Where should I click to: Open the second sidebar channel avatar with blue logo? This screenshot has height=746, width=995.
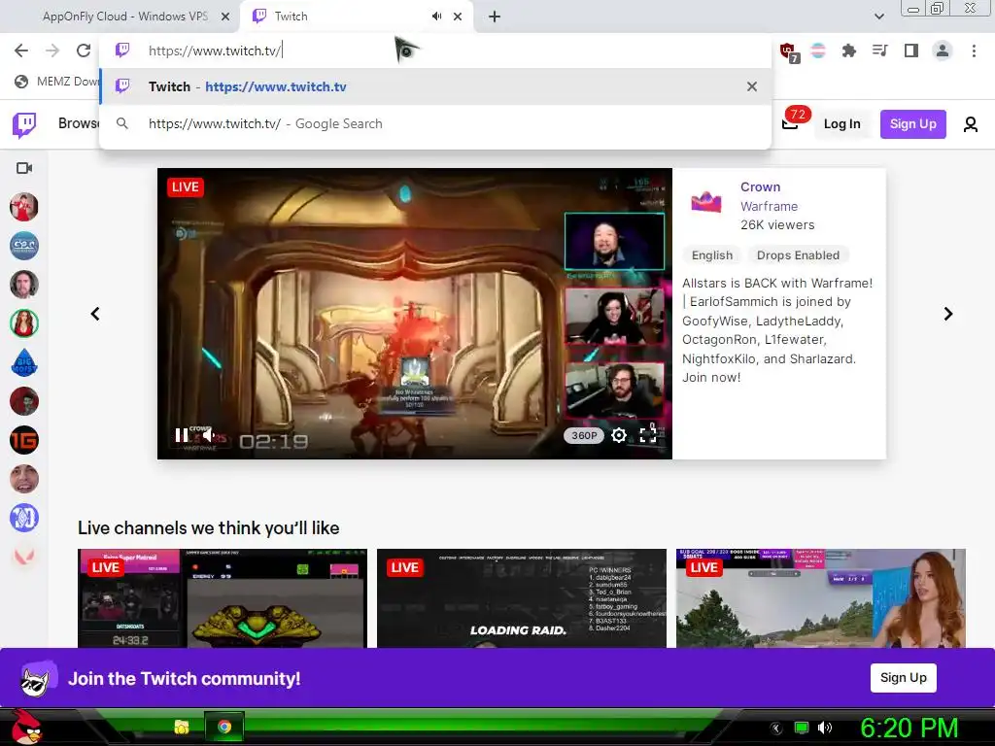[24, 246]
